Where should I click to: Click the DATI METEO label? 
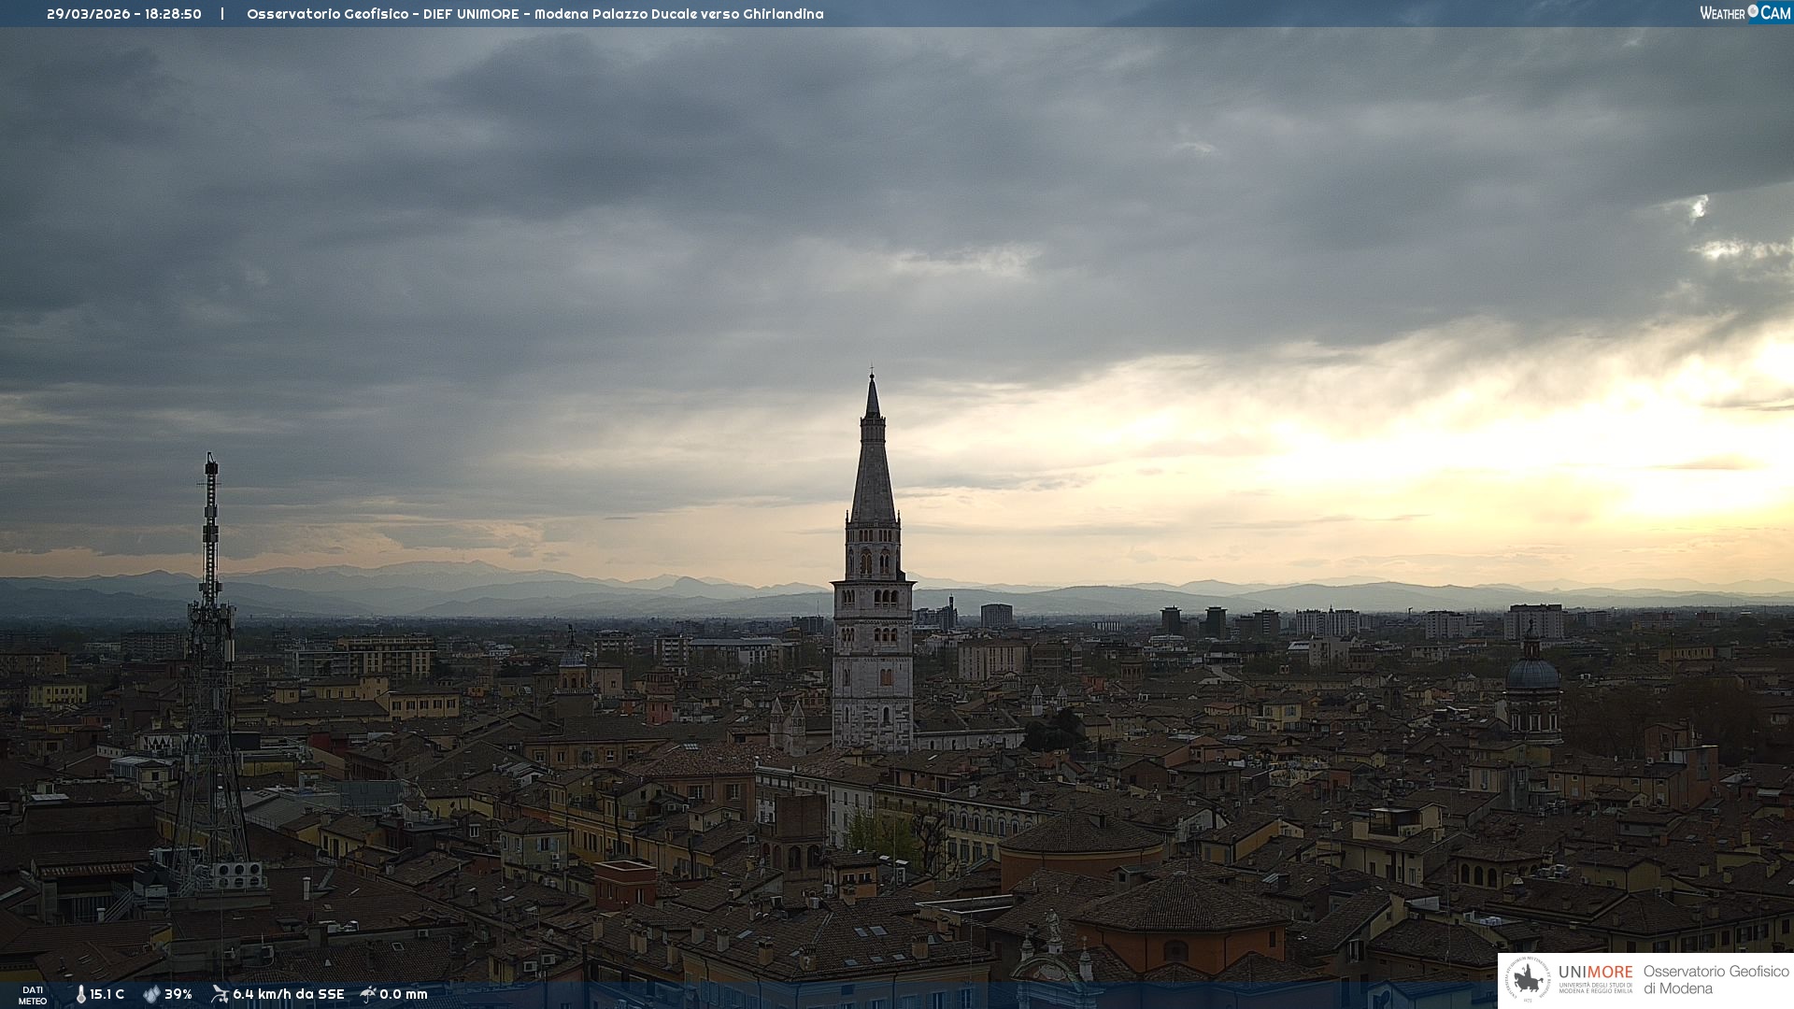pyautogui.click(x=33, y=995)
